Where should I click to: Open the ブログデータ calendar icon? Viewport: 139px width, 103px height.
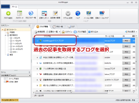pyautogui.click(x=19, y=13)
